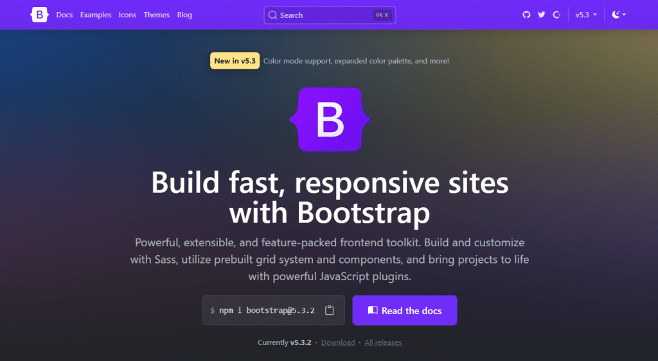Follow the Download link

coord(338,342)
